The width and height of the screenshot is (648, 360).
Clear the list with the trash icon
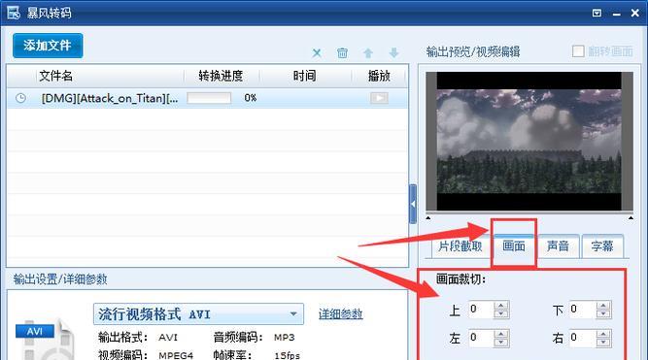(342, 52)
